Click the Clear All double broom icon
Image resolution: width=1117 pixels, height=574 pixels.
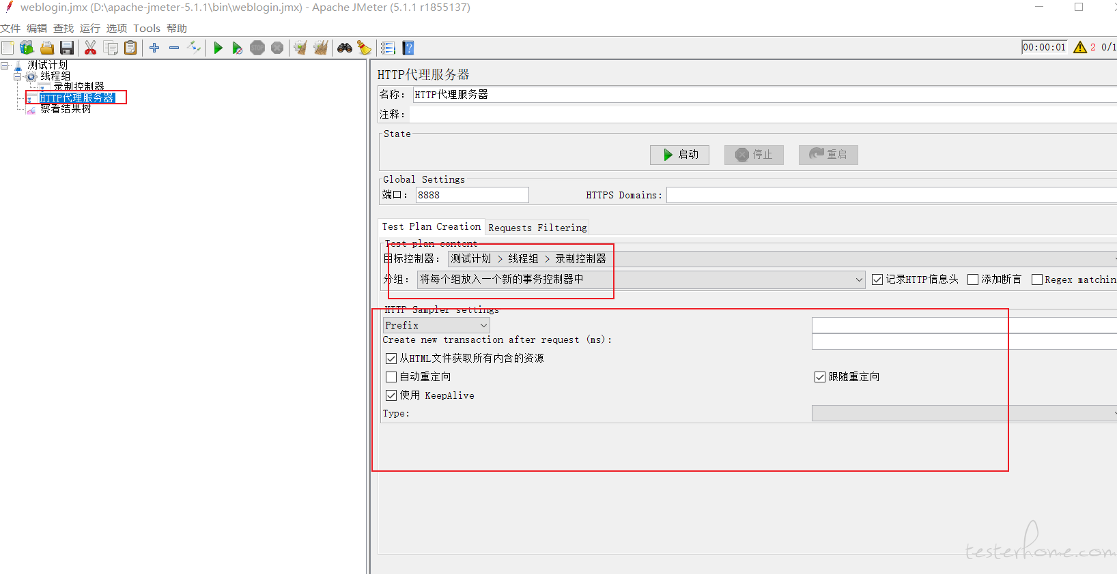point(321,48)
